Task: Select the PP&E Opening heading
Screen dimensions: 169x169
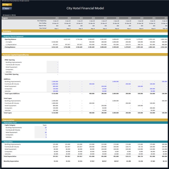Action: (9, 60)
